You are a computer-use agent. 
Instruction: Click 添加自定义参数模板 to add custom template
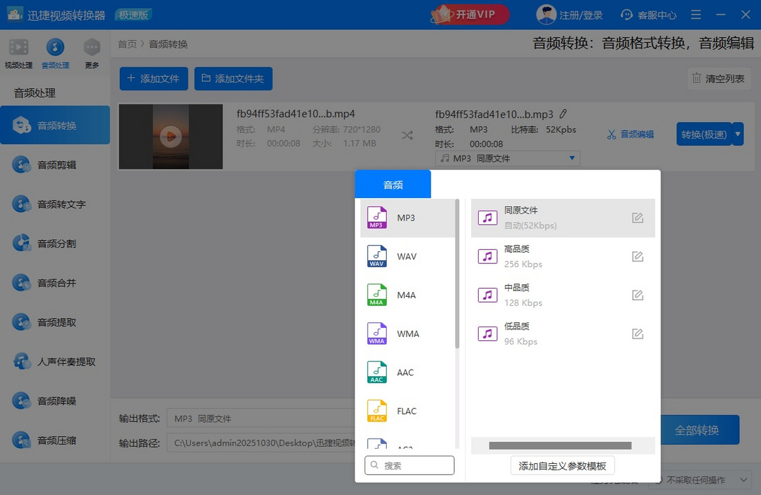pyautogui.click(x=562, y=465)
